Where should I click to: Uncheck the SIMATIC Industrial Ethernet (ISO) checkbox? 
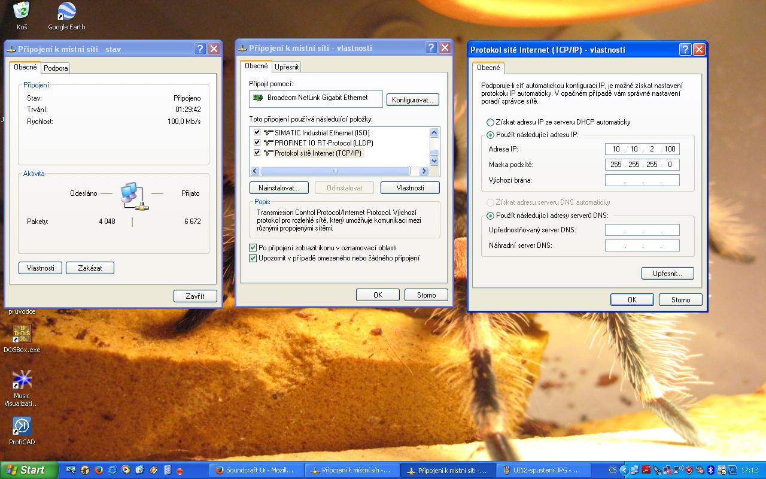tap(257, 132)
